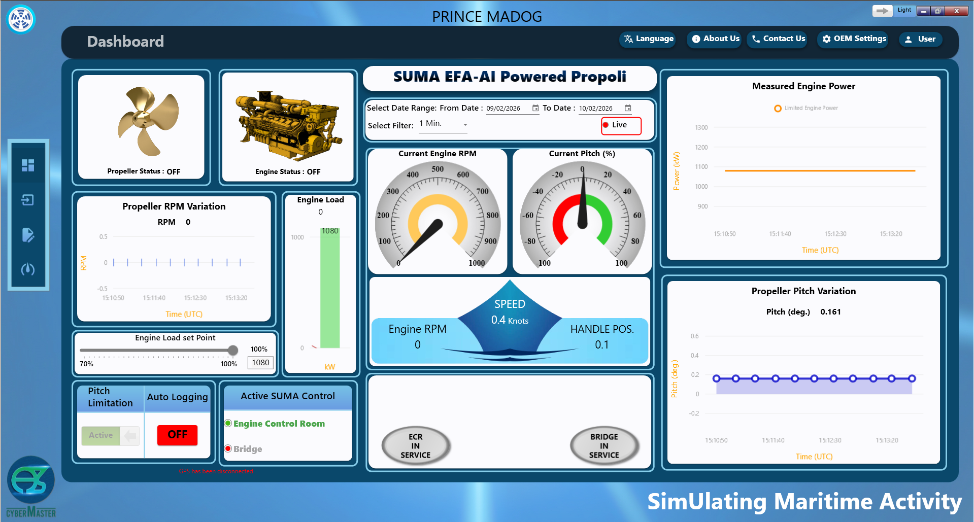The image size is (974, 522).
Task: Select Bridge radio option
Action: (228, 448)
